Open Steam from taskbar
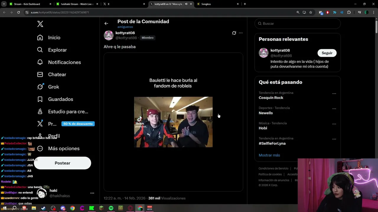378x212 pixels. point(43,208)
